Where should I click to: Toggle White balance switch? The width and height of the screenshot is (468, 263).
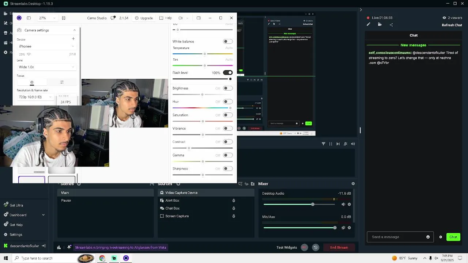coord(227,42)
